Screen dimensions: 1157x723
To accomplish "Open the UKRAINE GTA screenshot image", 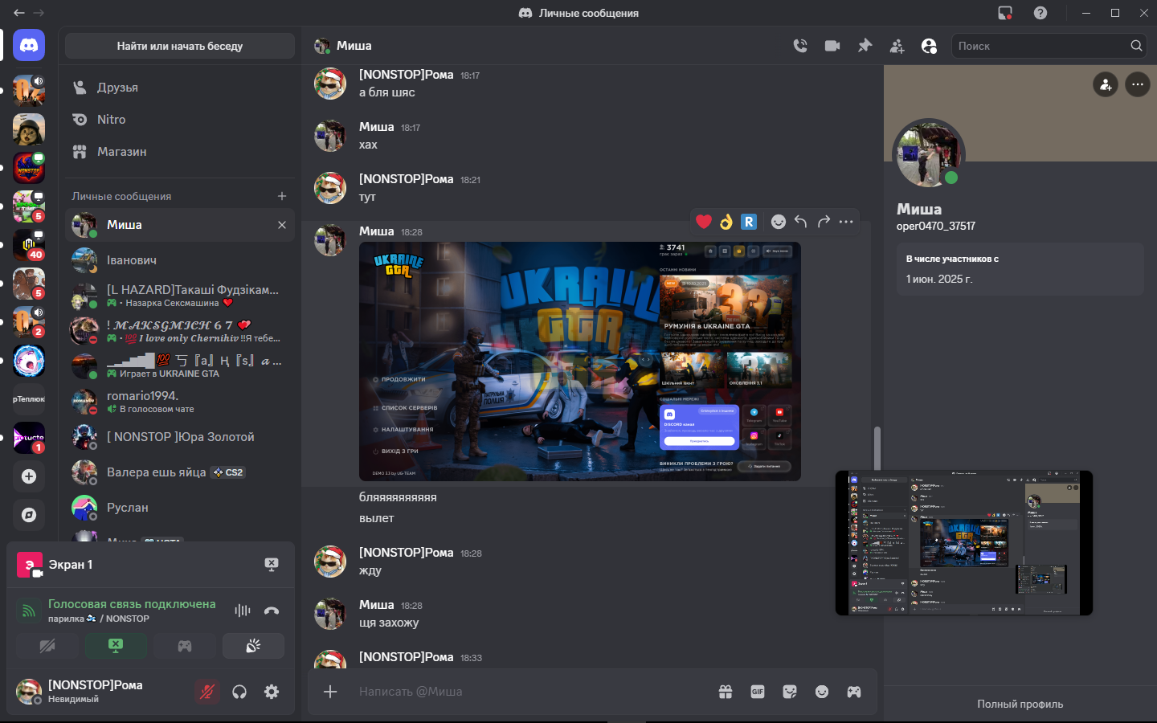I will (x=580, y=361).
